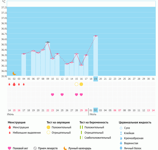Image resolution: width=158 pixels, height=150 pixels.
Task: Click the heart icon under day 12
Action: [x=62, y=95]
